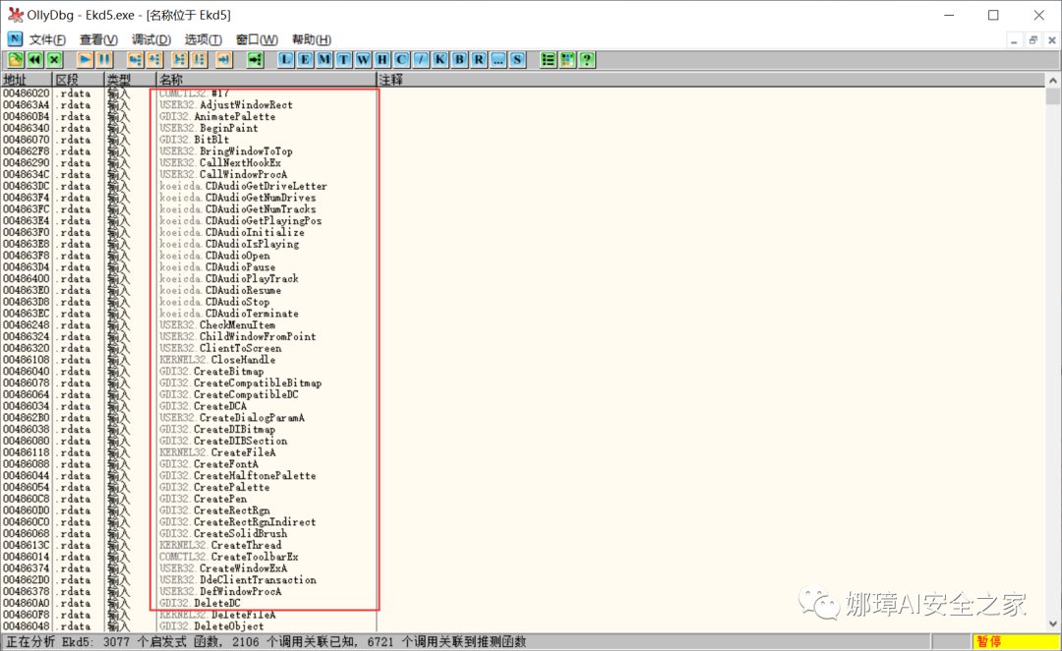Screen dimensions: 1062x651
Task: Click the Open file toolbar icon
Action: click(x=15, y=60)
